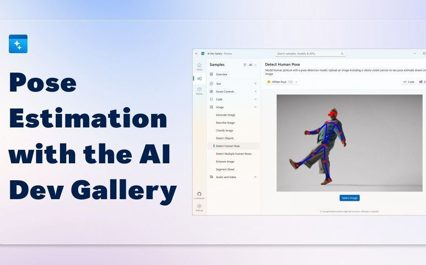Open the Detect Objects sample
Image resolution: width=426 pixels, height=265 pixels.
[225, 138]
